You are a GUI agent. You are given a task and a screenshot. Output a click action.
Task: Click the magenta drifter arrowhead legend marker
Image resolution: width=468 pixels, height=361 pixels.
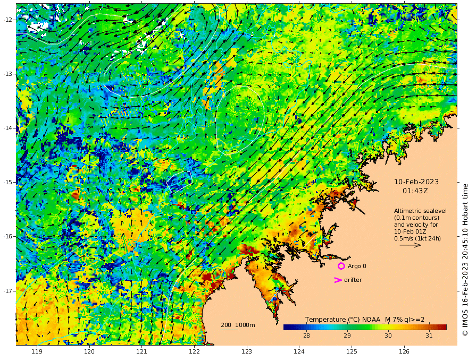[x=338, y=280]
